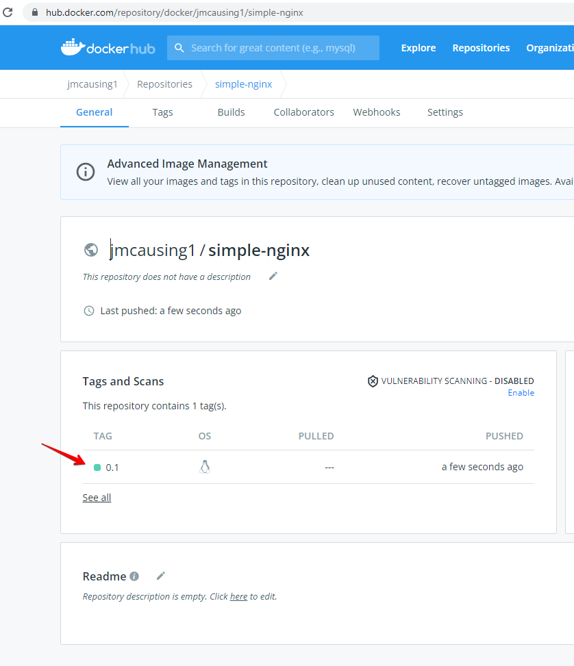Click the PULLED column header

(316, 436)
